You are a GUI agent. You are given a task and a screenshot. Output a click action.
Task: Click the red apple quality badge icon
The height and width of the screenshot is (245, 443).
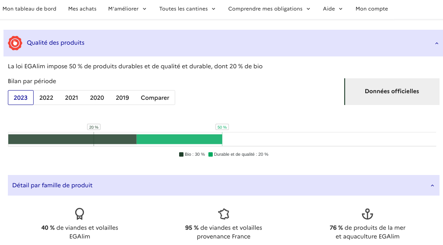coord(15,43)
